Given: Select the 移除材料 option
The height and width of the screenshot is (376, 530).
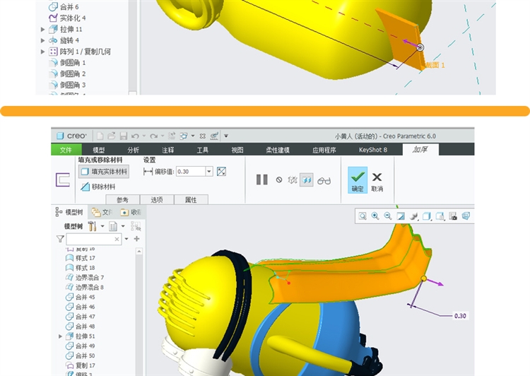Looking at the screenshot, I should click(98, 187).
